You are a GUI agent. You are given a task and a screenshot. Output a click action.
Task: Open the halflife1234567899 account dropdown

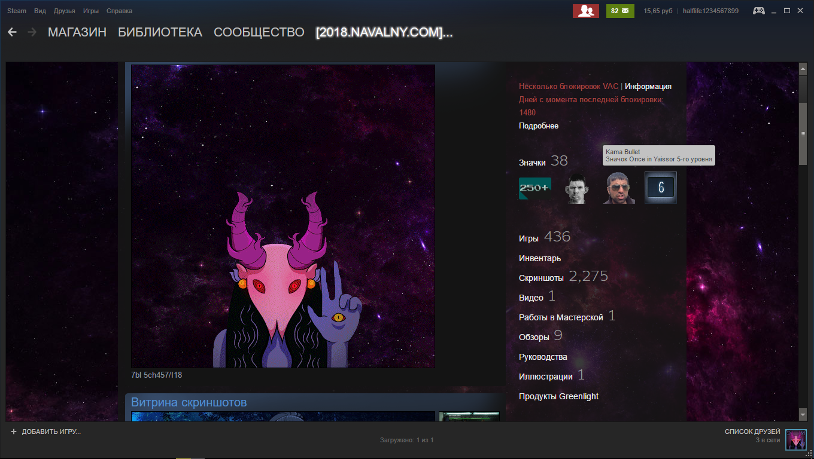[x=710, y=11]
